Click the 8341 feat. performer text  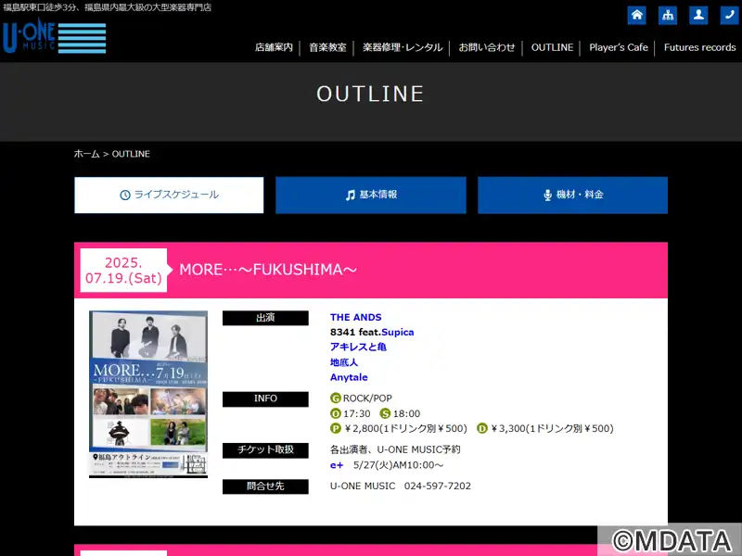coord(356,332)
